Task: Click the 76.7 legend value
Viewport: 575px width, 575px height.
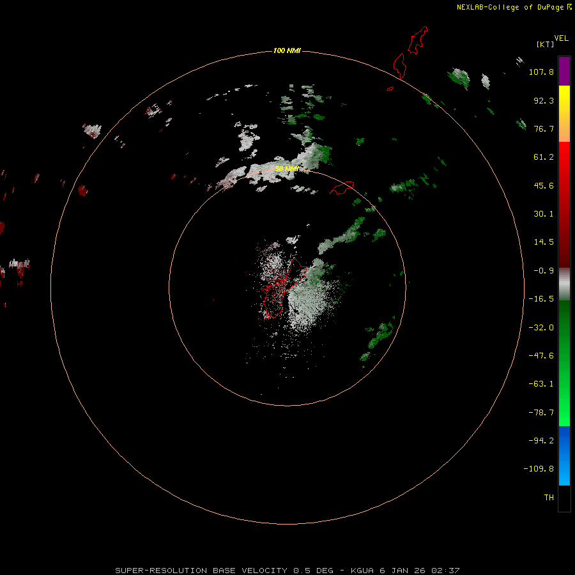Action: click(544, 128)
